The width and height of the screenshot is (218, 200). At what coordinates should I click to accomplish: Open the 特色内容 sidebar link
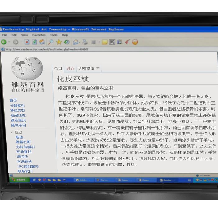pyautogui.click(x=17, y=111)
